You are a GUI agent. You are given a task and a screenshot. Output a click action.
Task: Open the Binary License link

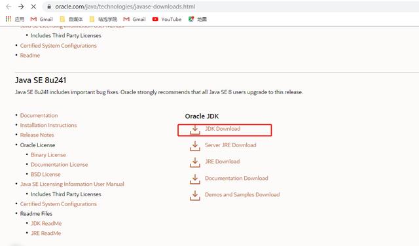tap(48, 155)
